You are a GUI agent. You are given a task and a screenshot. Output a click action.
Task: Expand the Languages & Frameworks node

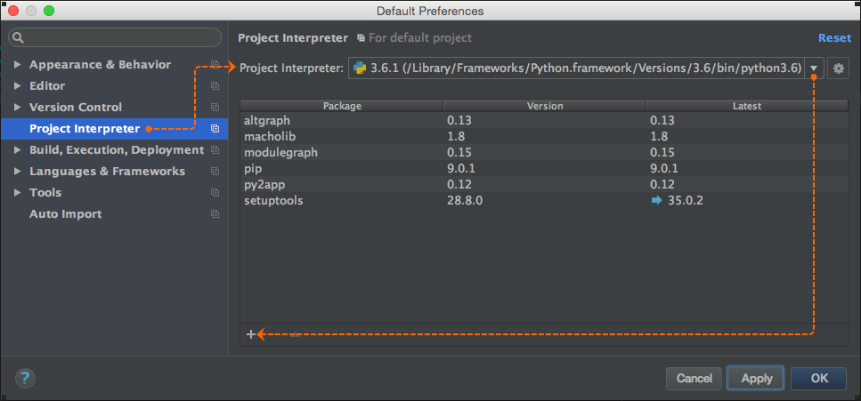point(18,171)
